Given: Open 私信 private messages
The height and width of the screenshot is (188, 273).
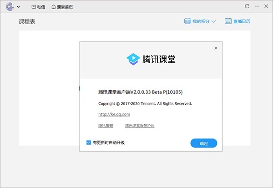Looking at the screenshot, I should tap(38, 7).
